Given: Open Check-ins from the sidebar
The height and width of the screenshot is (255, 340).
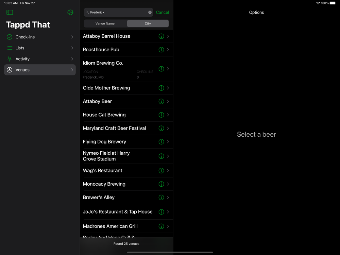Looking at the screenshot, I should pos(40,37).
